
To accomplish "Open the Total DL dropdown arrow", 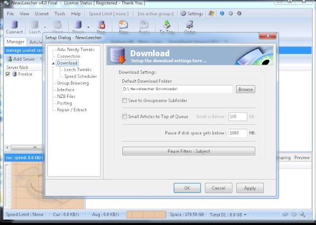I will [245, 215].
